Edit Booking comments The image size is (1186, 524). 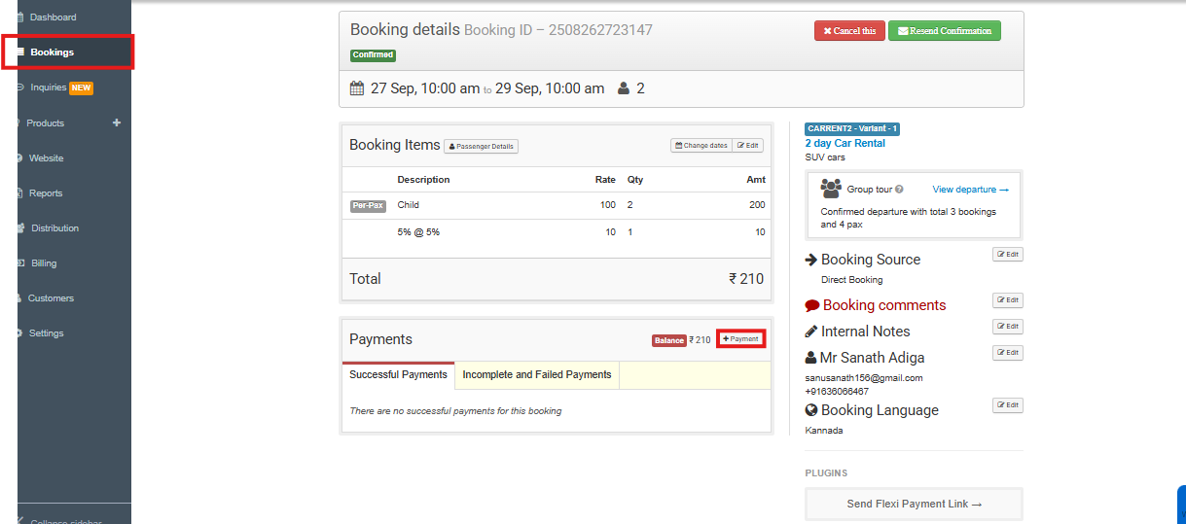(x=1007, y=300)
